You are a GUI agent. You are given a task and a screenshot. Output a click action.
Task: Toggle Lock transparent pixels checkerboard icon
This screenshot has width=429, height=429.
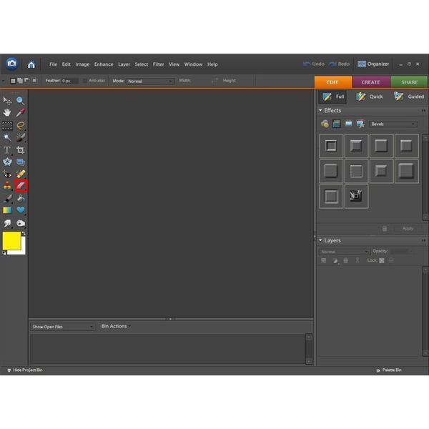coord(382,260)
